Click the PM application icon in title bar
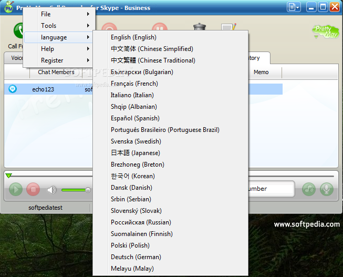Viewport: 343px width, 277px height. point(9,8)
